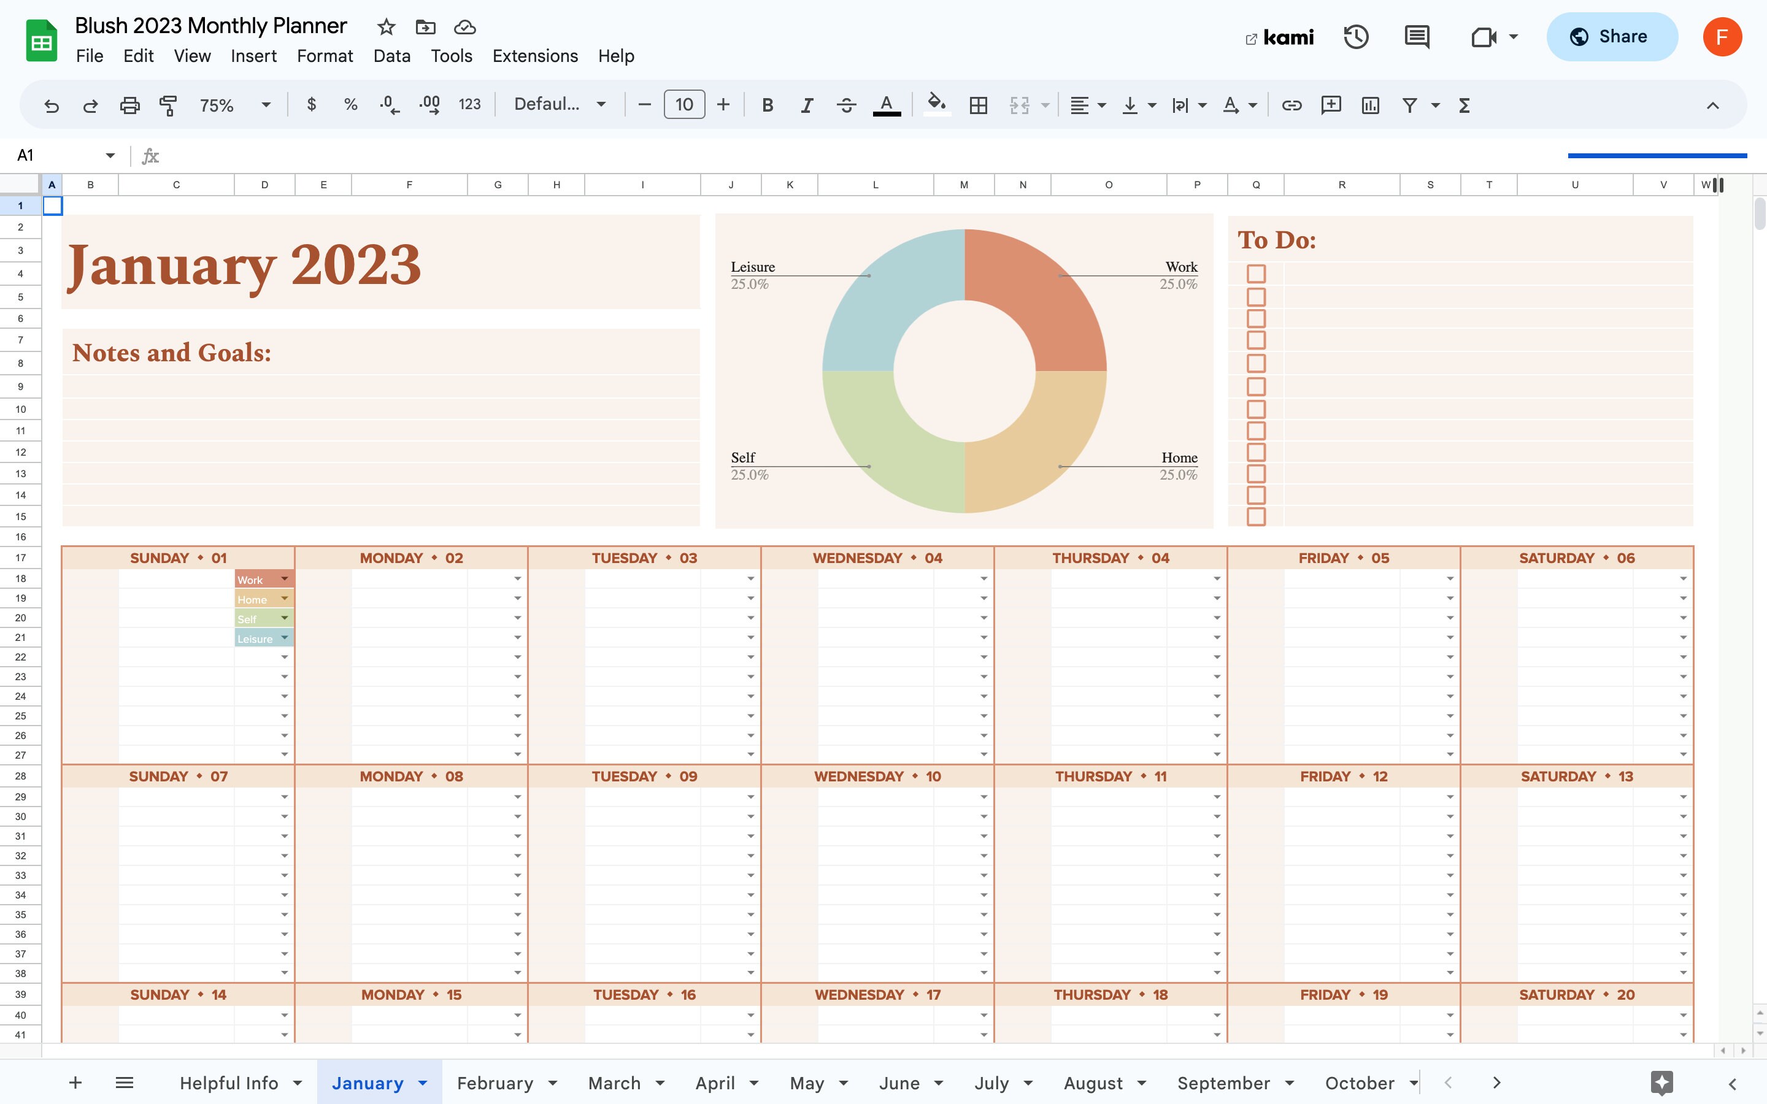Image resolution: width=1767 pixels, height=1104 pixels.
Task: Select the paint format tool
Action: pyautogui.click(x=167, y=105)
